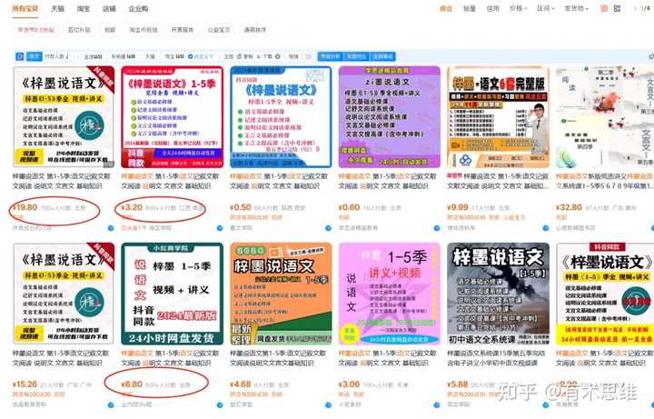Open purple thumbnail of ¥0.60 listing
The image size is (654, 419).
pos(390,117)
